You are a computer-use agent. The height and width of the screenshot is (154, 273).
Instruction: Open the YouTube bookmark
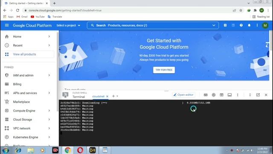(38, 17)
